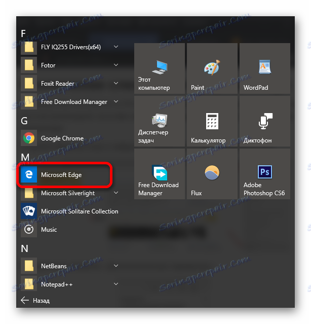Click the Fotor text label
This screenshot has height=324, width=311.
[x=48, y=65]
